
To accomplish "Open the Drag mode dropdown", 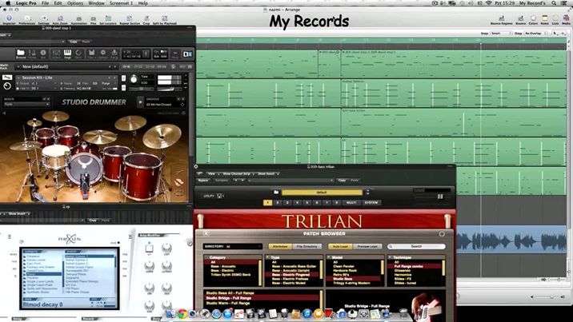I will coord(535,34).
